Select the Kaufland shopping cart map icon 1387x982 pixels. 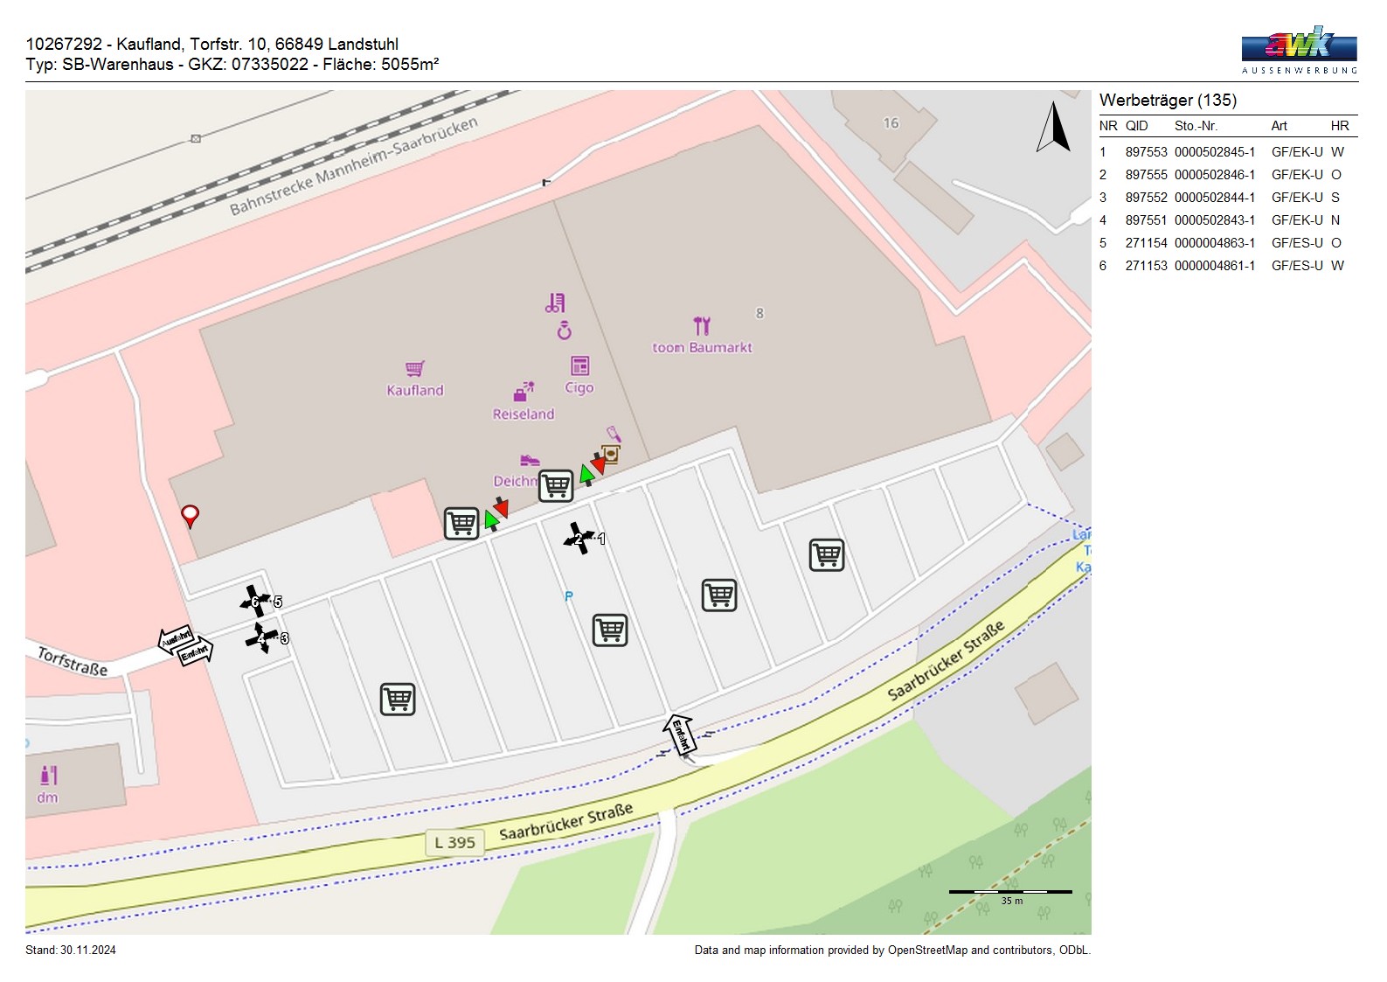coord(415,369)
